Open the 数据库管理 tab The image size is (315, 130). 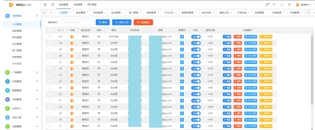(x=187, y=13)
